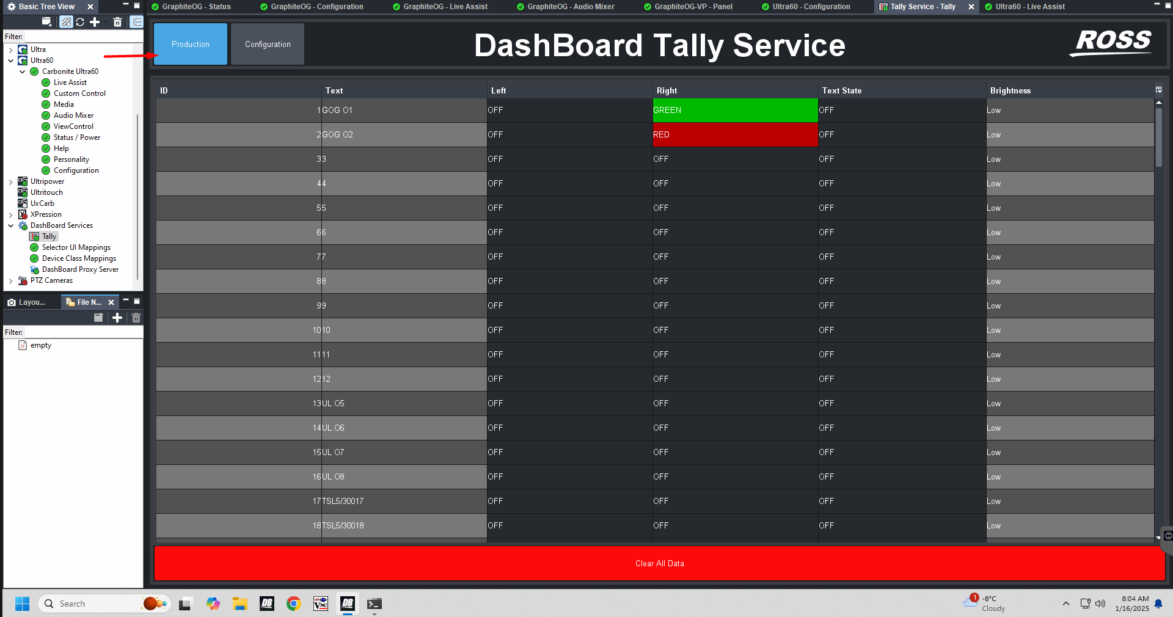Click the UxCarb device icon
The height and width of the screenshot is (617, 1173).
pos(23,203)
